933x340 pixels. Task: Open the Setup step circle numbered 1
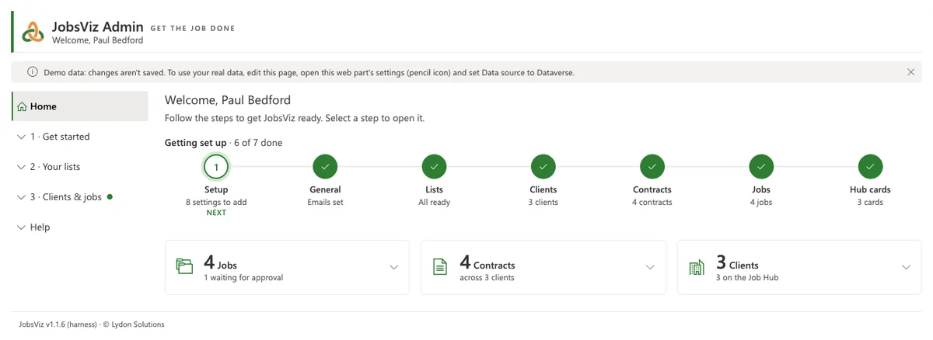(x=216, y=166)
